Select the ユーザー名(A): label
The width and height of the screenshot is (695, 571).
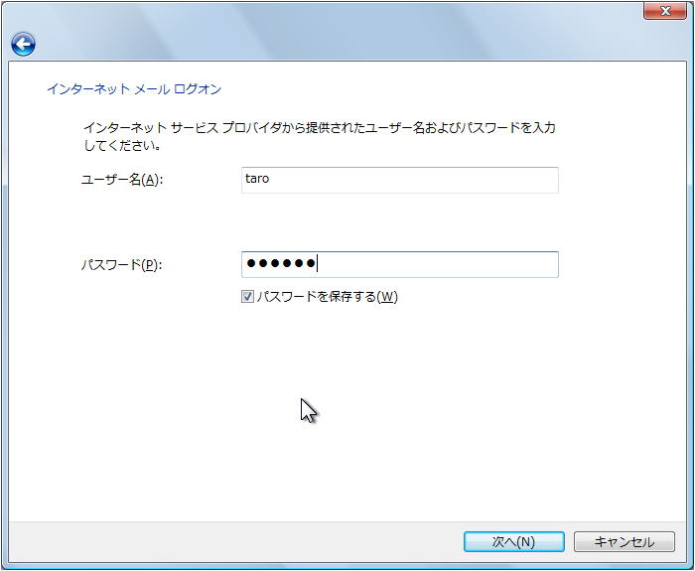coord(122,180)
